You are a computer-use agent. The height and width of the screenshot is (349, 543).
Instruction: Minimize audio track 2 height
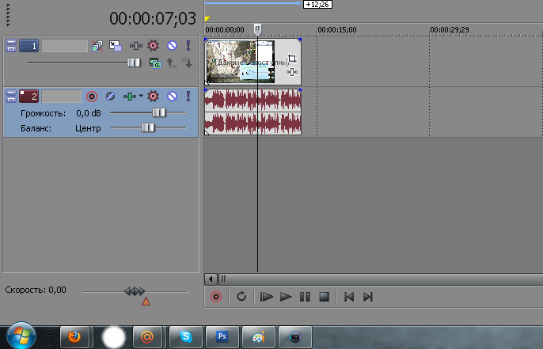pyautogui.click(x=11, y=96)
